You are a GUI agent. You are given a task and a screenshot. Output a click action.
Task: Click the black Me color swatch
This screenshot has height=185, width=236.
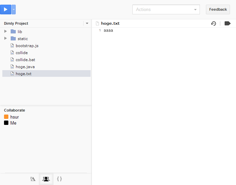coord(6,123)
